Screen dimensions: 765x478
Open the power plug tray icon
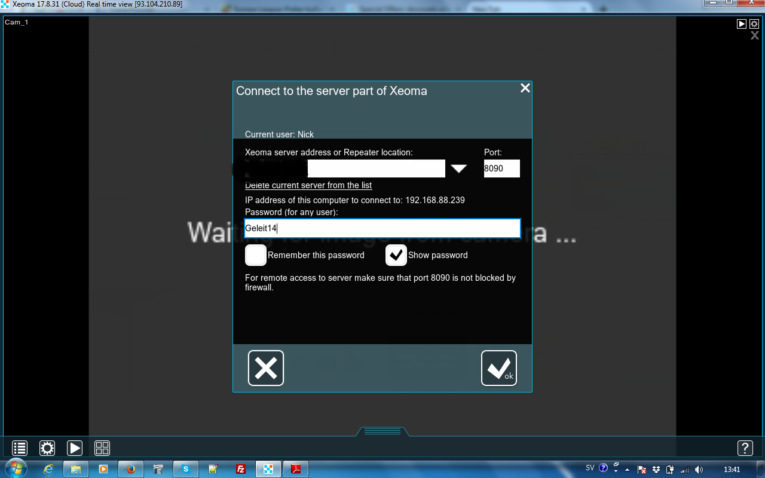(x=671, y=470)
